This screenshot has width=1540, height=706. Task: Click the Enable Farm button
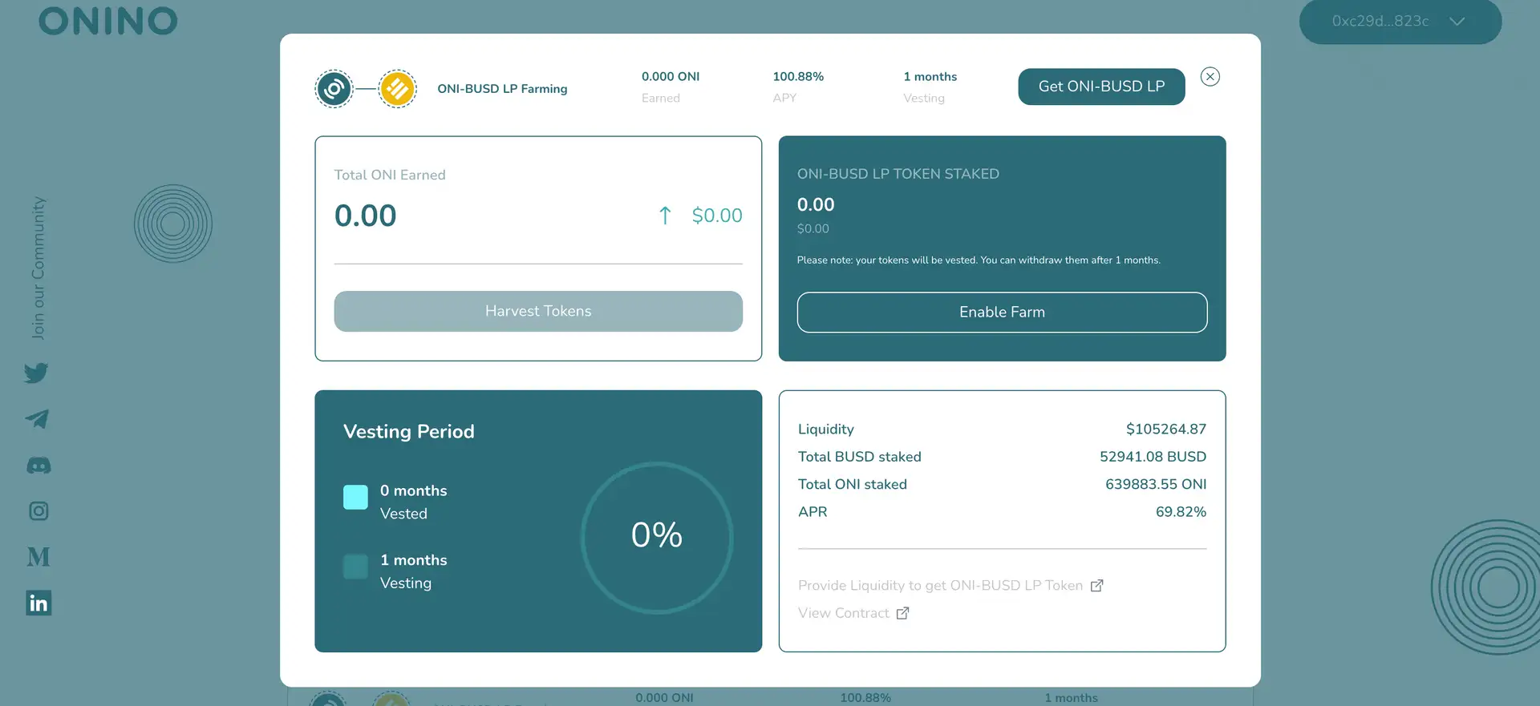(x=1001, y=313)
